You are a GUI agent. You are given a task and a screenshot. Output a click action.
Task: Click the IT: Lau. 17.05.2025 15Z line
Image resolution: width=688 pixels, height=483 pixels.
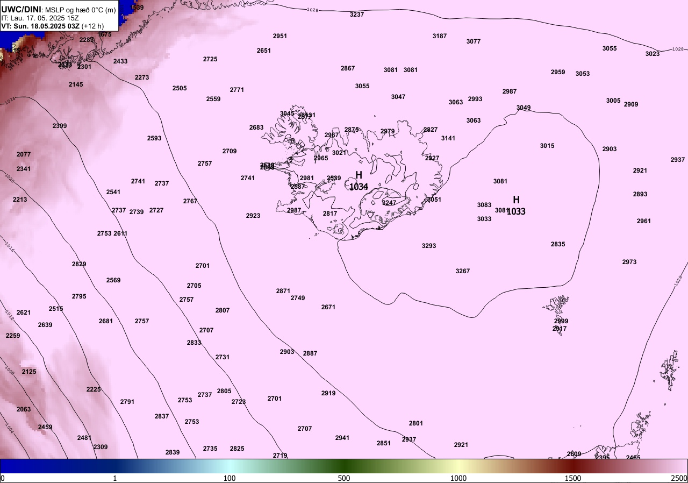(x=40, y=18)
